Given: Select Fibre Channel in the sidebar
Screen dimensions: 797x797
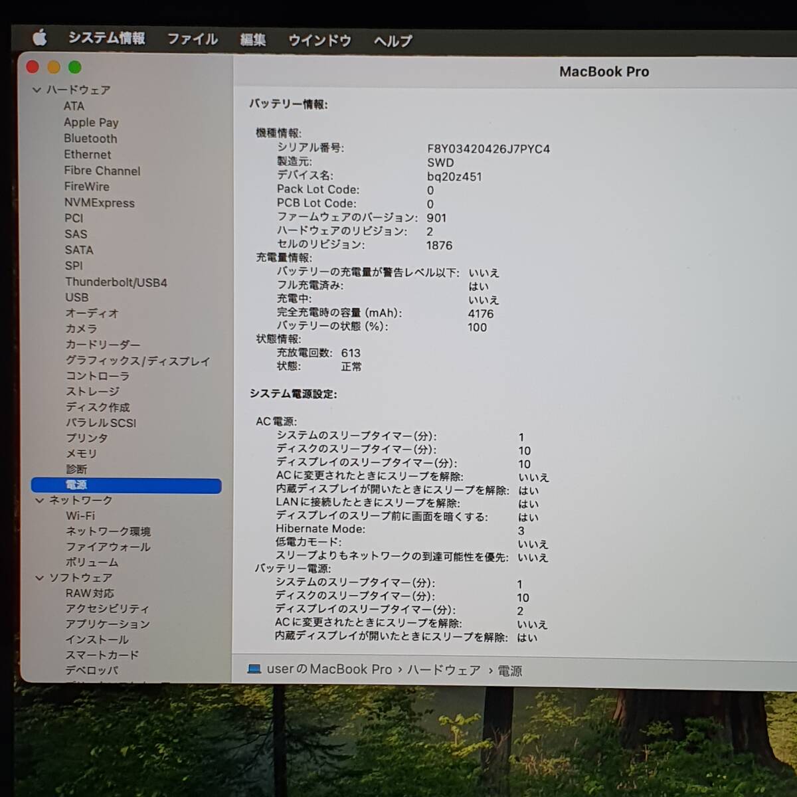Looking at the screenshot, I should tap(102, 171).
